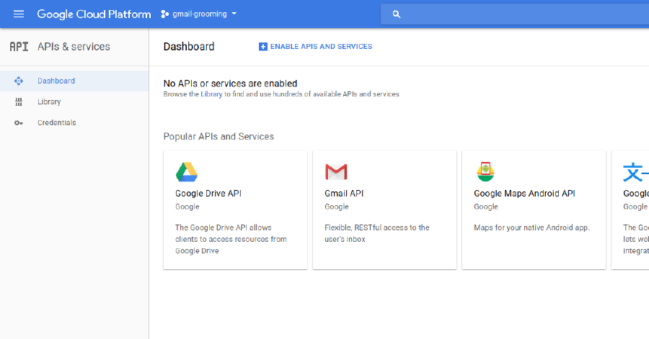Open Credentials in the sidebar
This screenshot has height=339, width=649.
click(x=74, y=122)
